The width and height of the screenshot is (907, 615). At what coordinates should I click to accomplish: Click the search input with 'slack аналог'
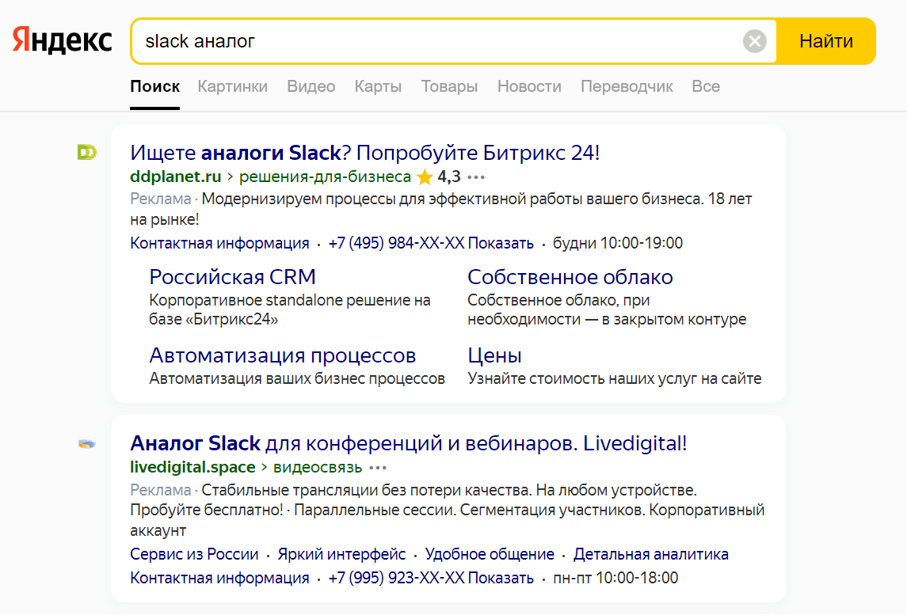(x=436, y=41)
